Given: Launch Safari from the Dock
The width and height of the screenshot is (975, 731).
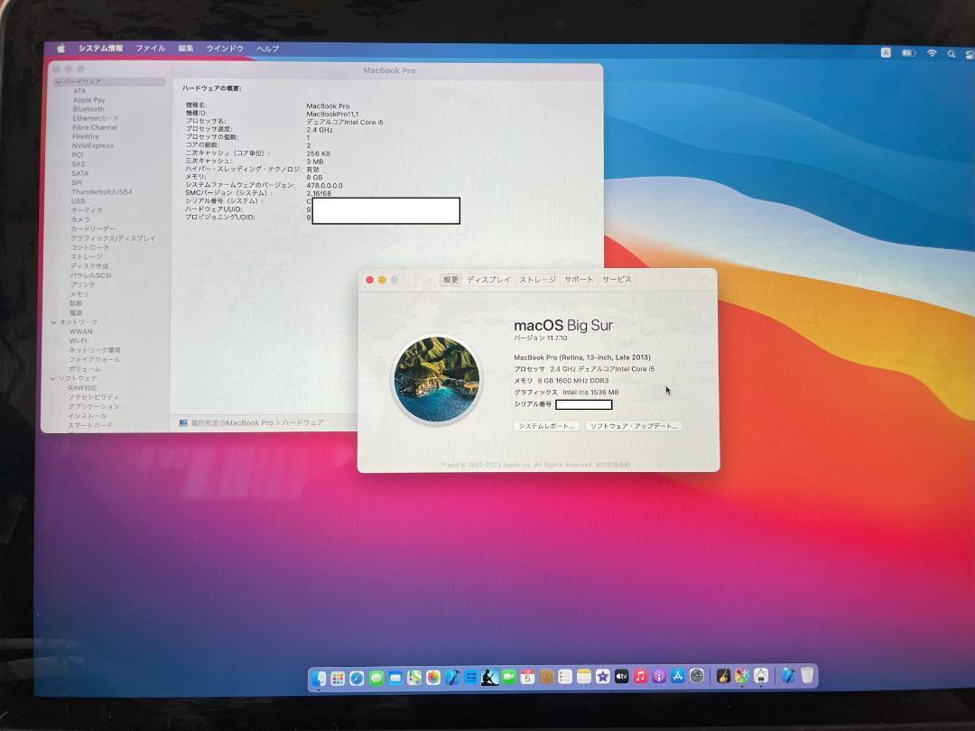Looking at the screenshot, I should point(357,678).
